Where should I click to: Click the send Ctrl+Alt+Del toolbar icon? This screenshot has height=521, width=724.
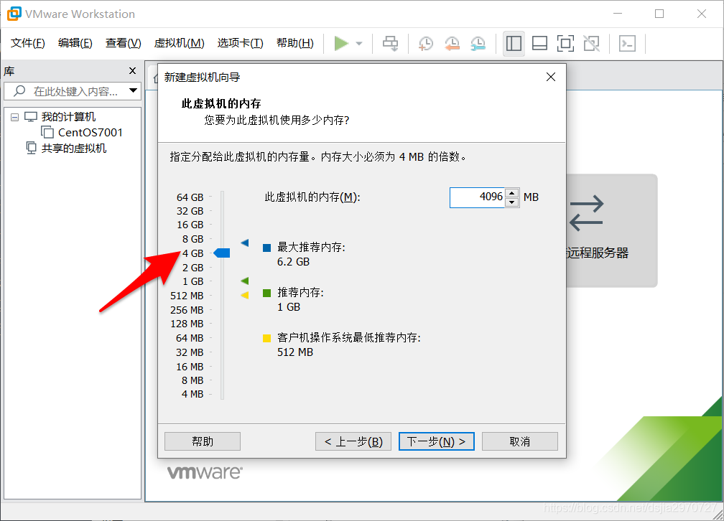pos(390,43)
